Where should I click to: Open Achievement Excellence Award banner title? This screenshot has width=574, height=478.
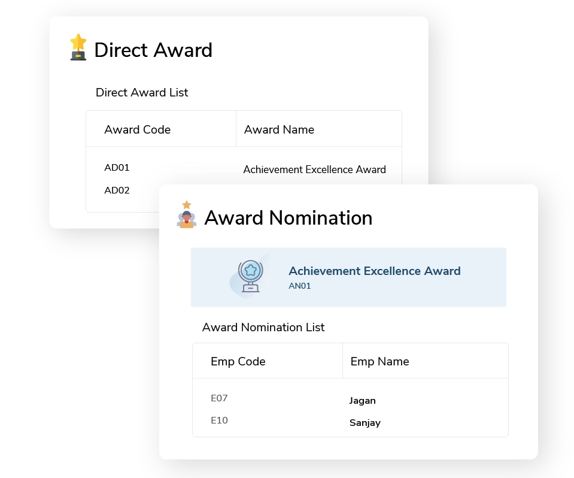(x=375, y=271)
